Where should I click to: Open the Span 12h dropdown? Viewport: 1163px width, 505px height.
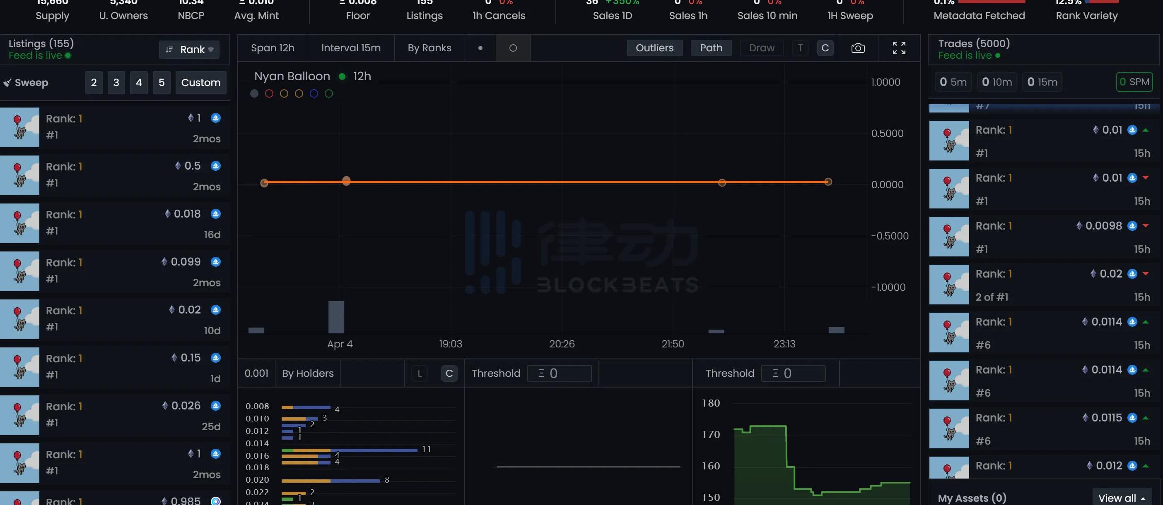pos(273,48)
